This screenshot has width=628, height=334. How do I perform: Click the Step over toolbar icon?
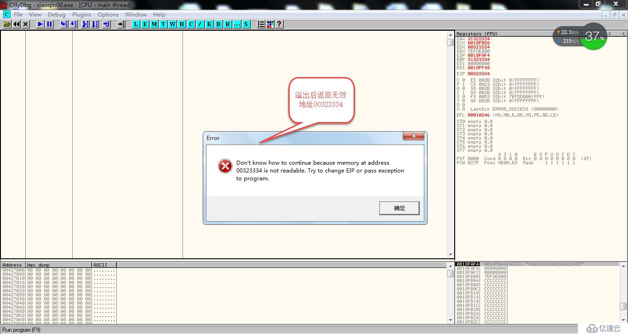tap(74, 24)
